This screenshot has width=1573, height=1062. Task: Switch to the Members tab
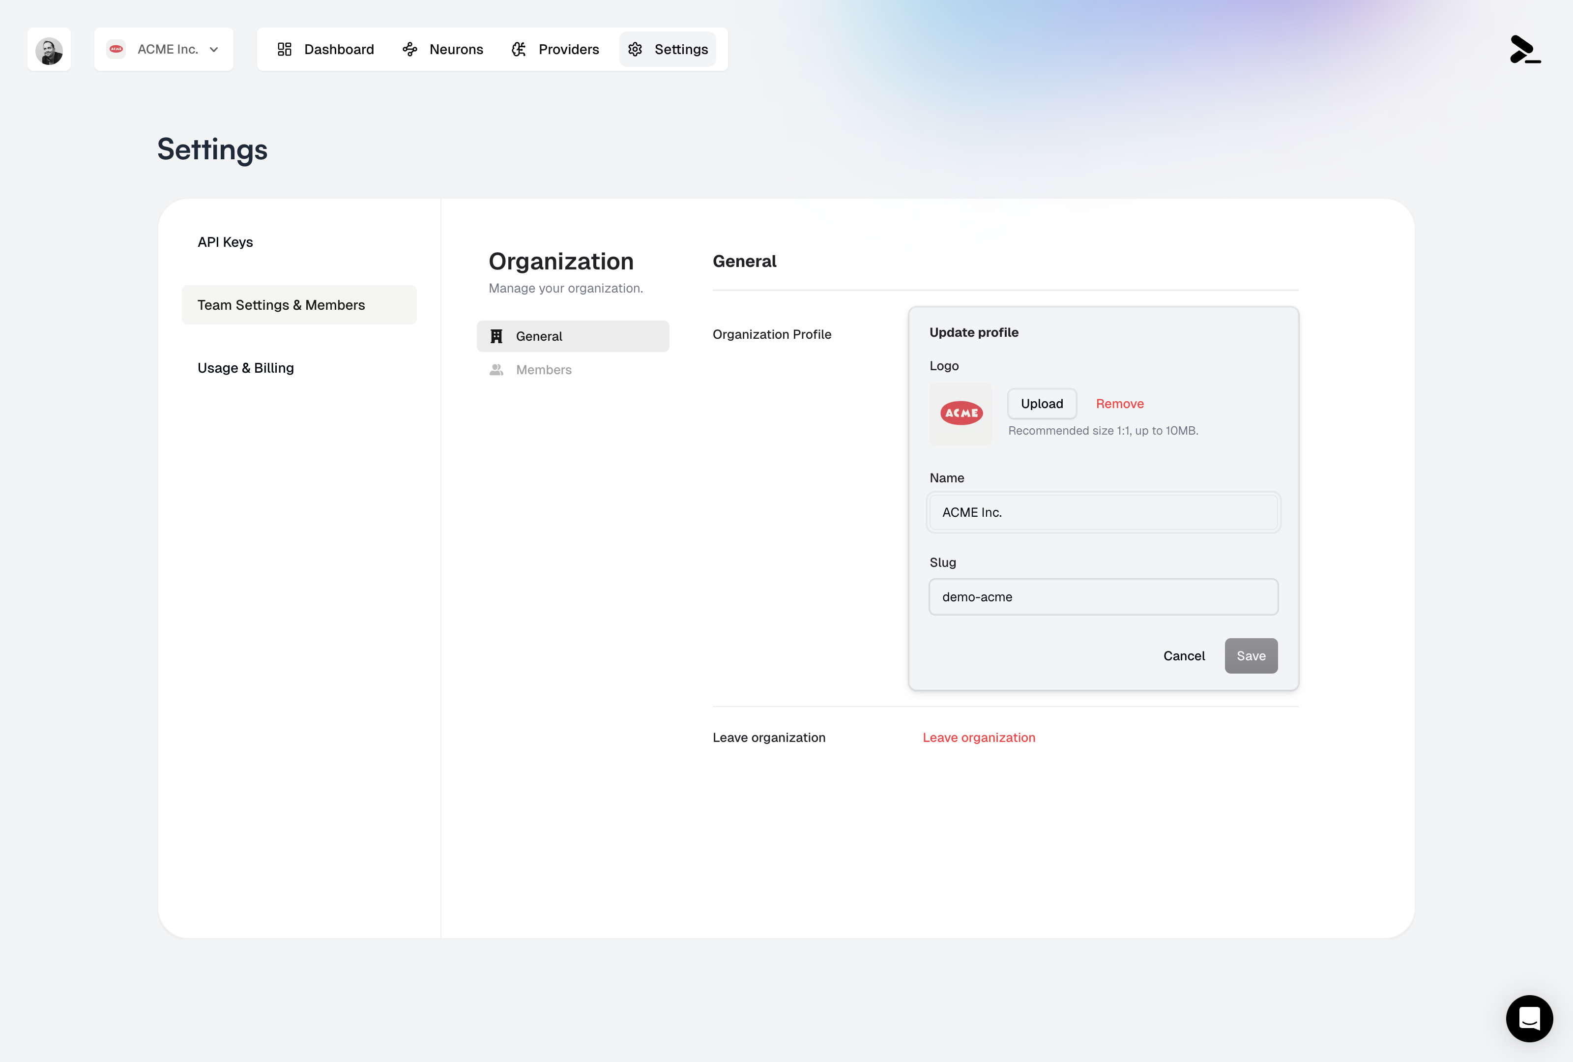pyautogui.click(x=544, y=370)
